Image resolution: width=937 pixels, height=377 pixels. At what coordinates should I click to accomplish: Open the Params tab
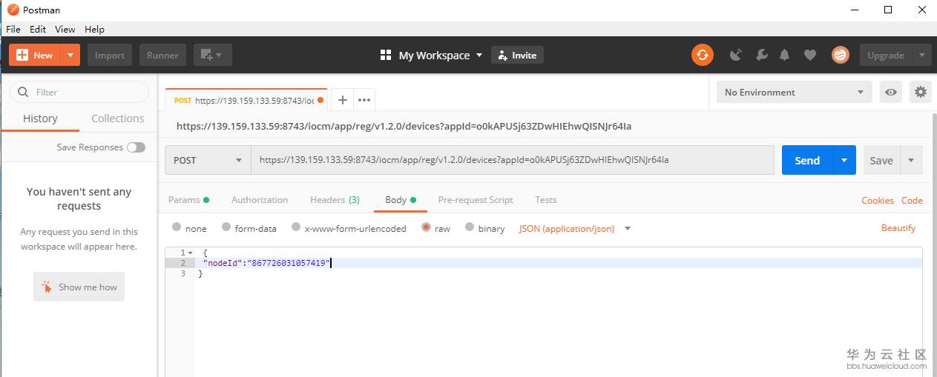(x=188, y=200)
